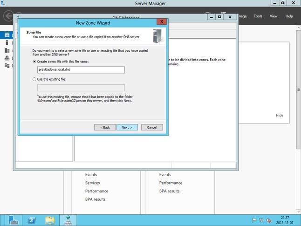Image resolution: width=301 pixels, height=226 pixels.
Task: Click the Action Center flag tray icon
Action: click(254, 220)
